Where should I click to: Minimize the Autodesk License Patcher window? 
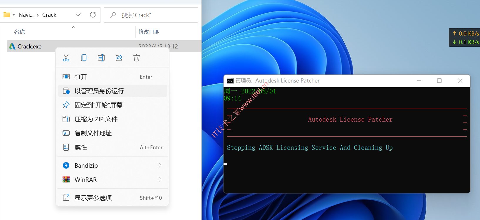(419, 80)
